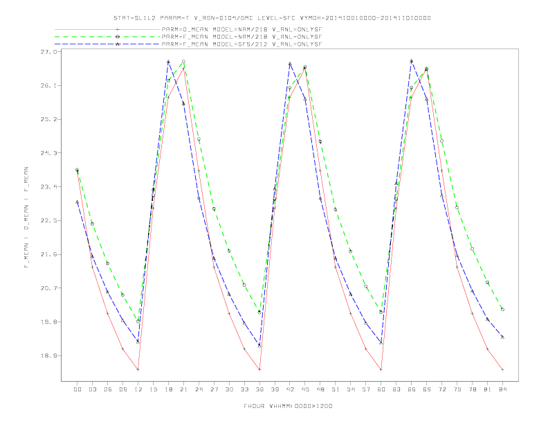Click the FHOUR VHHMM=0000>1200 x-axis title
548x424 pixels.
coord(288,406)
